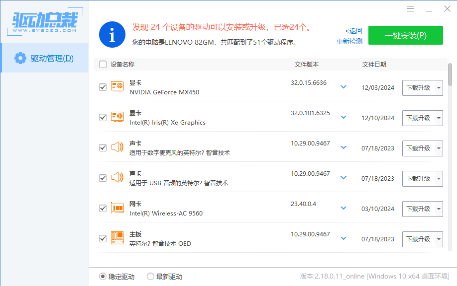Click the blue info icon in the header
457x286 pixels.
[112, 34]
